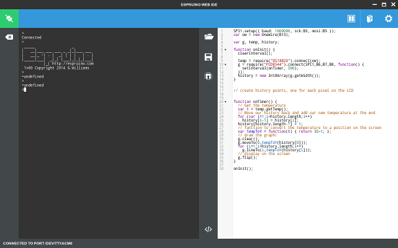Click into the terminal prompt cursor
398x248 pixels.
[25, 89]
